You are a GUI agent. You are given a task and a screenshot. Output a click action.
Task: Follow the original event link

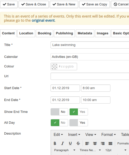(x=43, y=20)
